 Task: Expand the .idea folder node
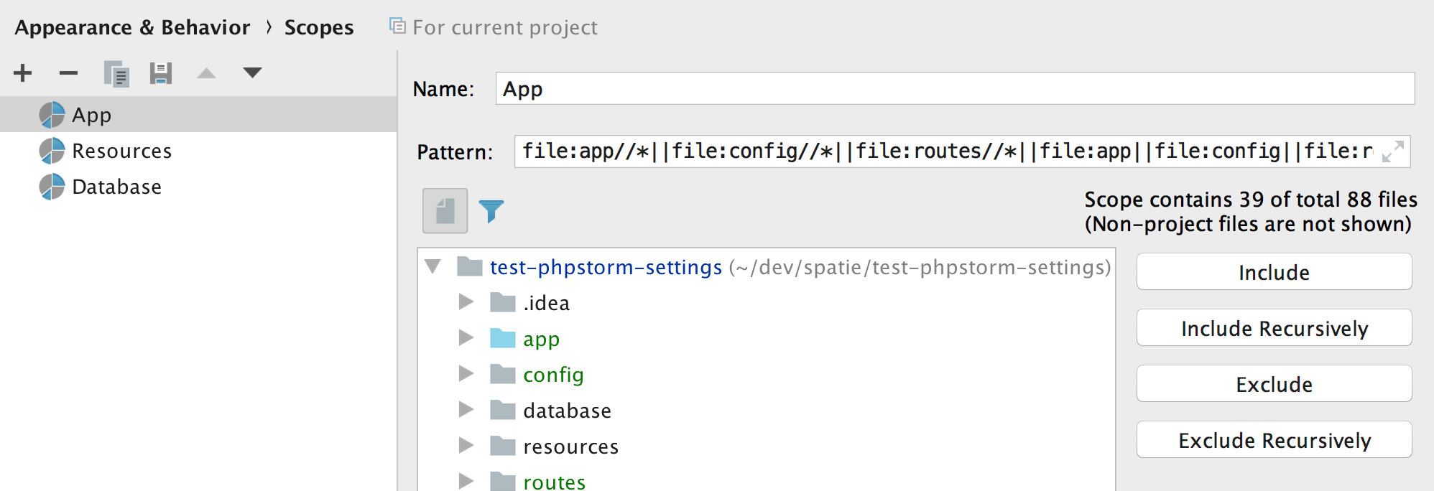pyautogui.click(x=466, y=302)
